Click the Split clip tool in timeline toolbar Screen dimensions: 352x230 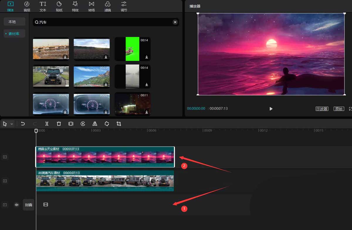(x=47, y=124)
